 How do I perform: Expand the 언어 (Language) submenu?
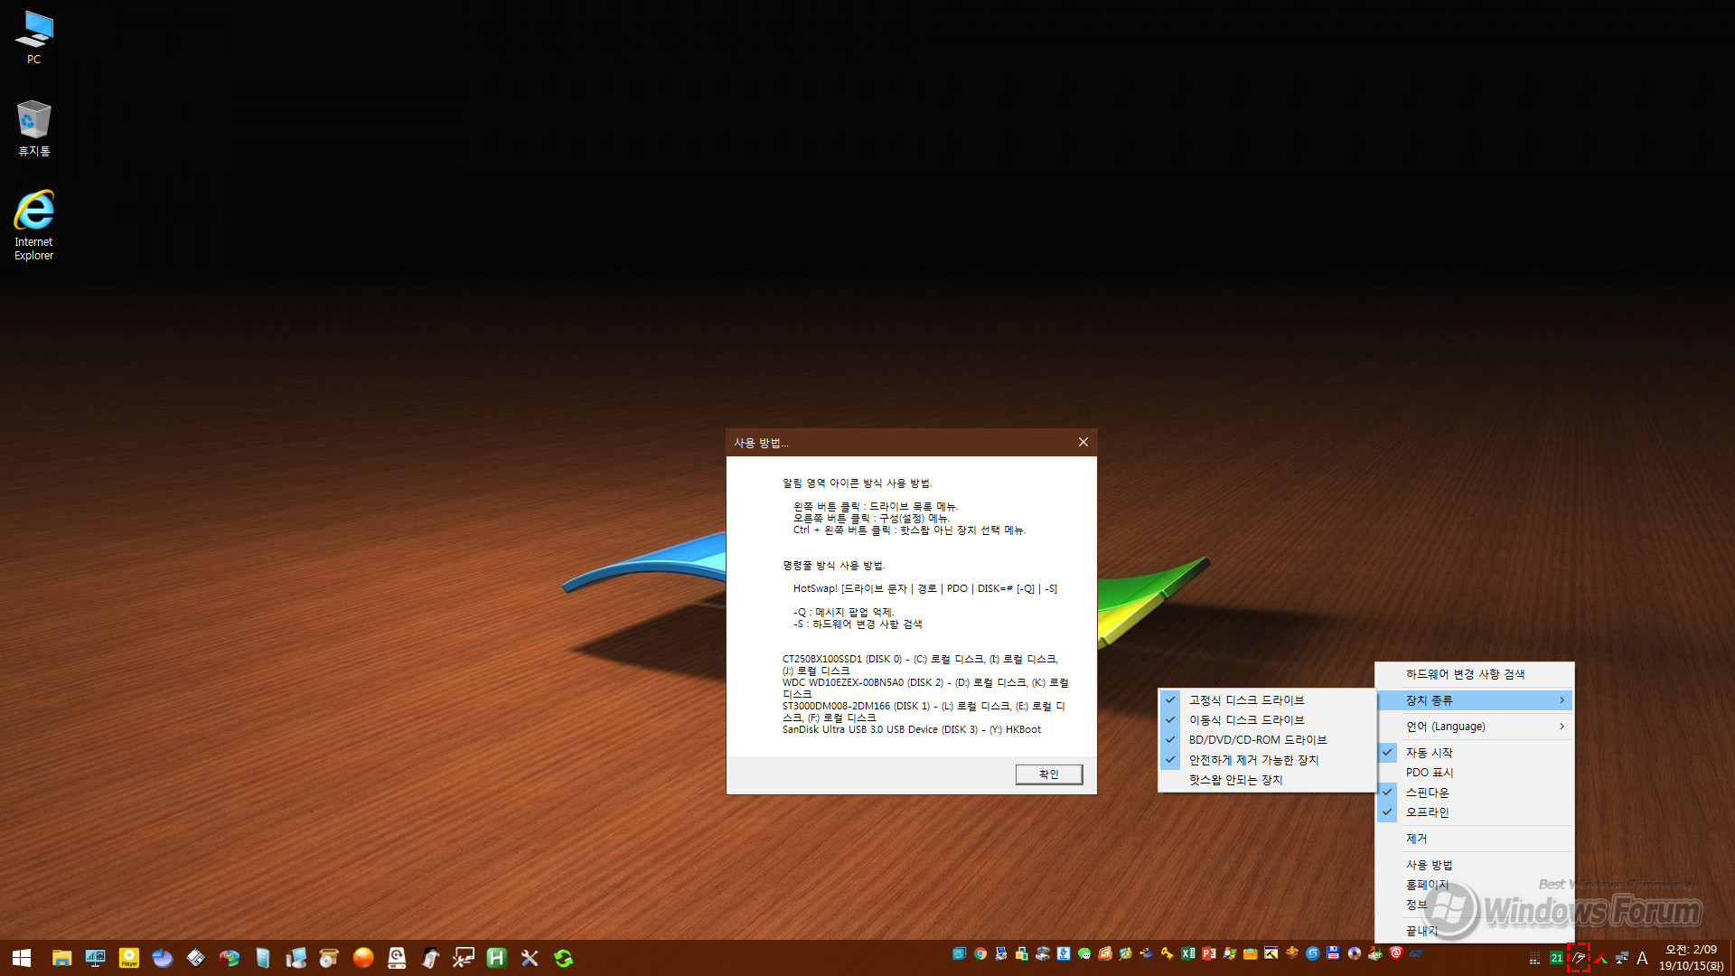(x=1475, y=727)
